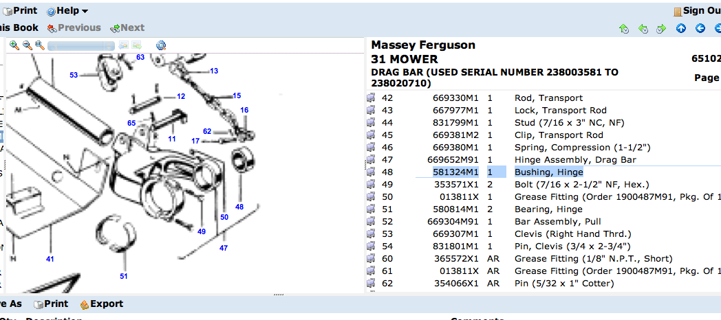Click callout 48 in the diagram

coord(239,207)
